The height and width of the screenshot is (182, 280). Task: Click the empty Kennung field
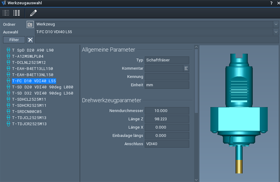pos(167,77)
